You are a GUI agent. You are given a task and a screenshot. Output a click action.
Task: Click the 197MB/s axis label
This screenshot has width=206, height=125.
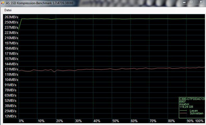pos(11,43)
